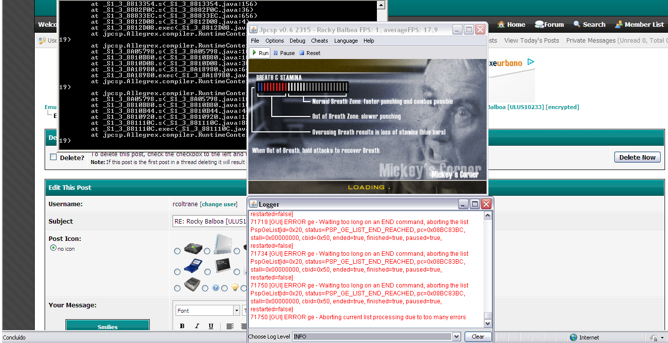Click the Delete Now button

pyautogui.click(x=637, y=157)
